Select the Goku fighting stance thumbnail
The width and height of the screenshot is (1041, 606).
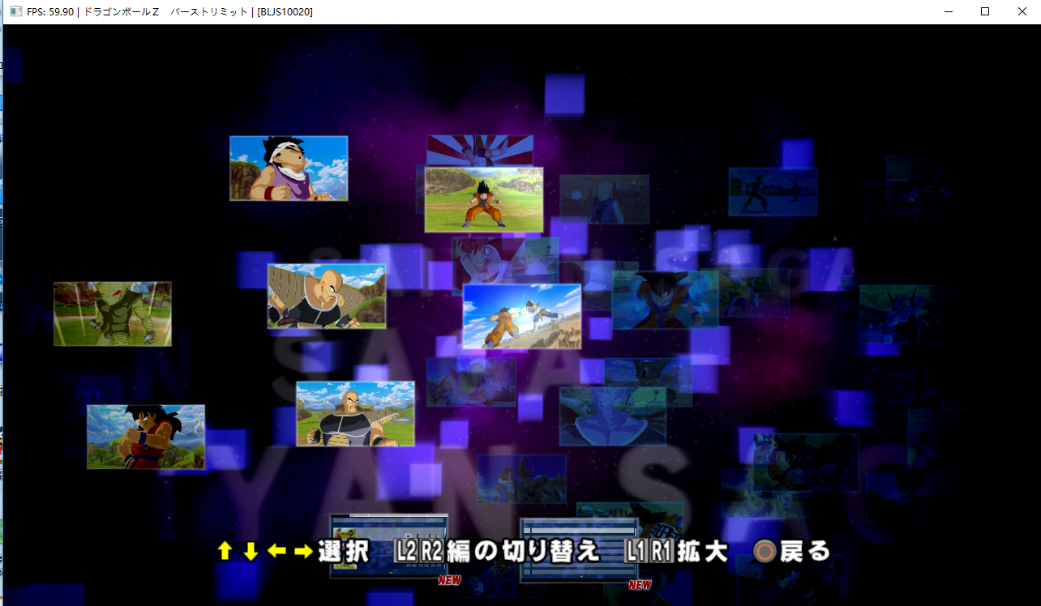(484, 199)
